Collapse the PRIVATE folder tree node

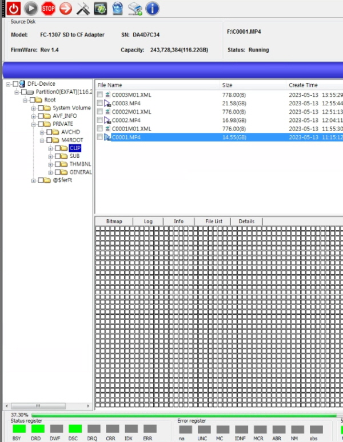point(34,124)
